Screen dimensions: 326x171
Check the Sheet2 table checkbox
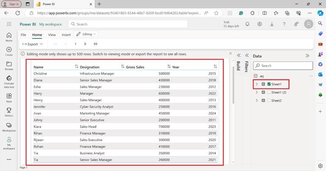[269, 100]
